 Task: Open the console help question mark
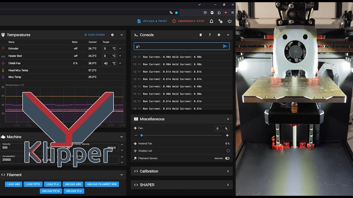click(210, 35)
